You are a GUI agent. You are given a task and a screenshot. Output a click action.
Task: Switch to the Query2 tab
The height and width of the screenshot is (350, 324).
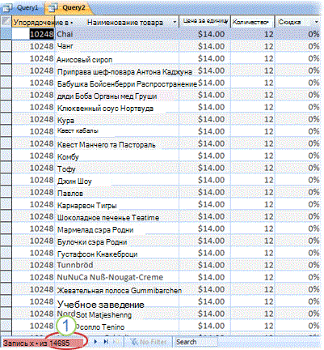tap(69, 7)
